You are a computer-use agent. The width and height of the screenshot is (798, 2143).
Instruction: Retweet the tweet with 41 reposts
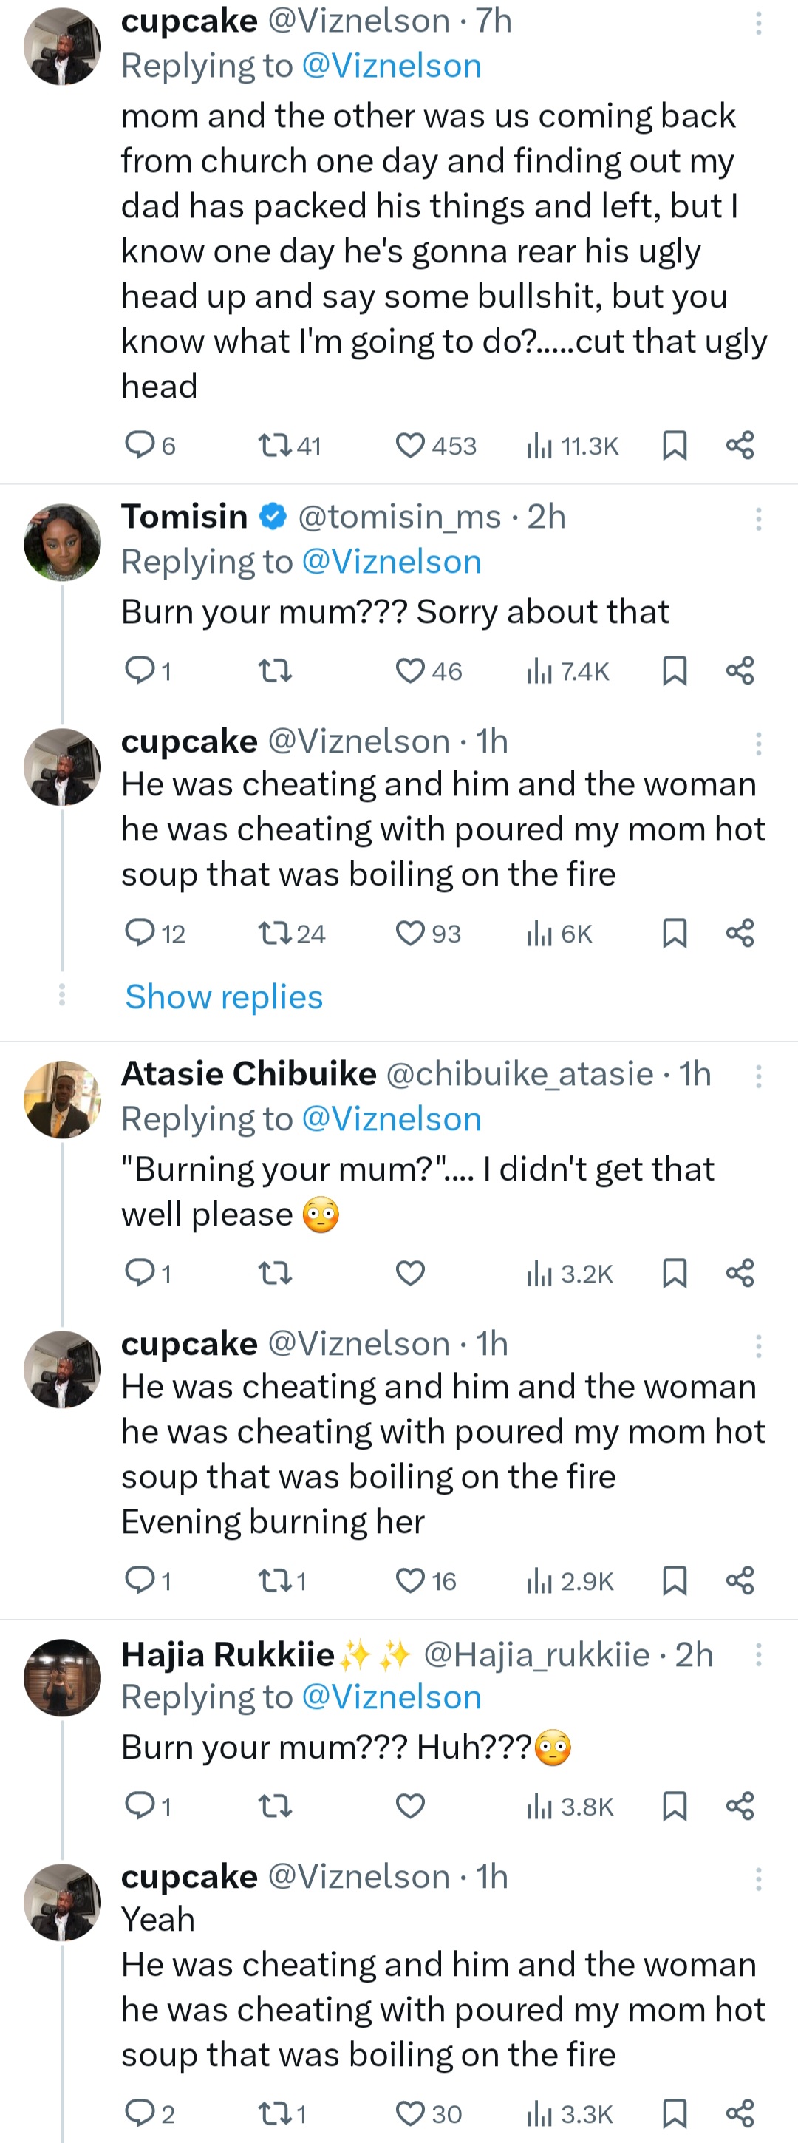pyautogui.click(x=275, y=446)
